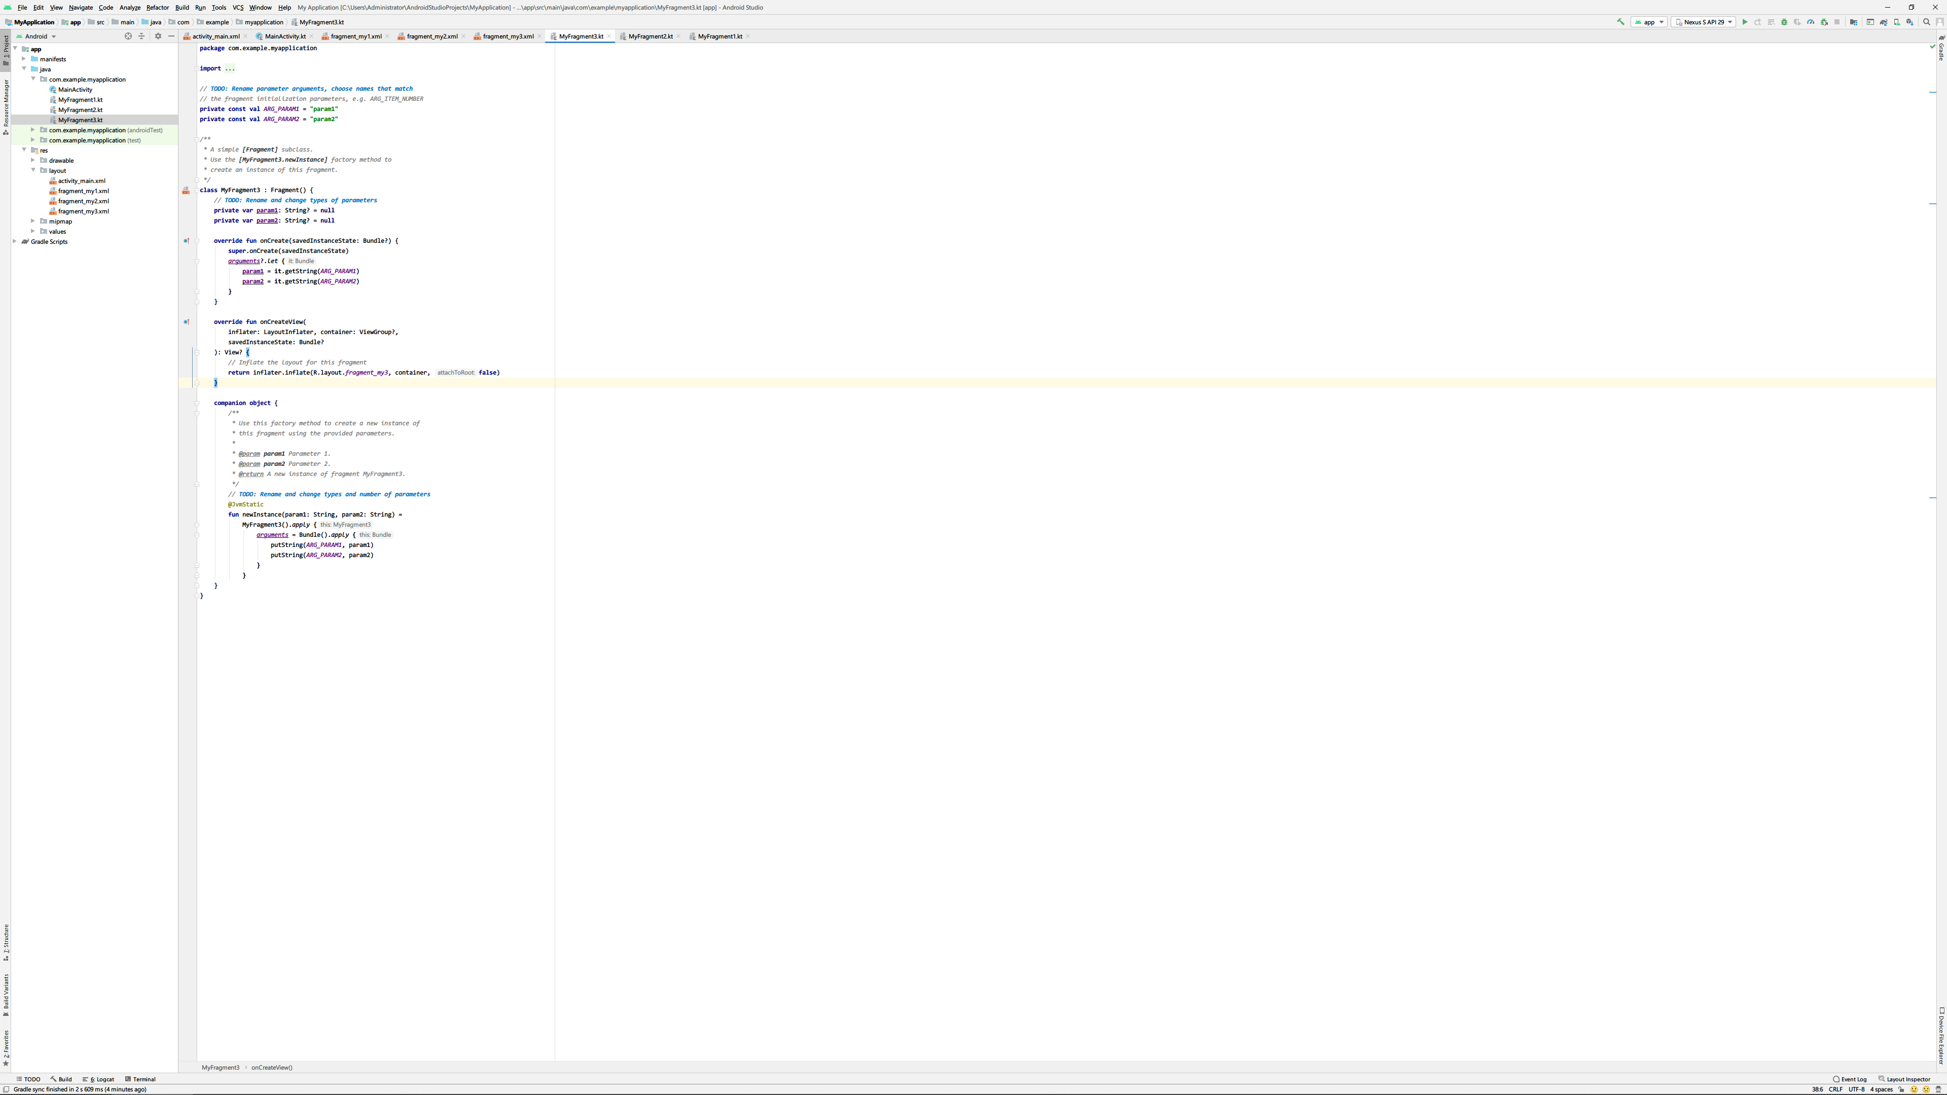Click Select Opened File target icon
This screenshot has height=1095, width=1947.
point(128,36)
